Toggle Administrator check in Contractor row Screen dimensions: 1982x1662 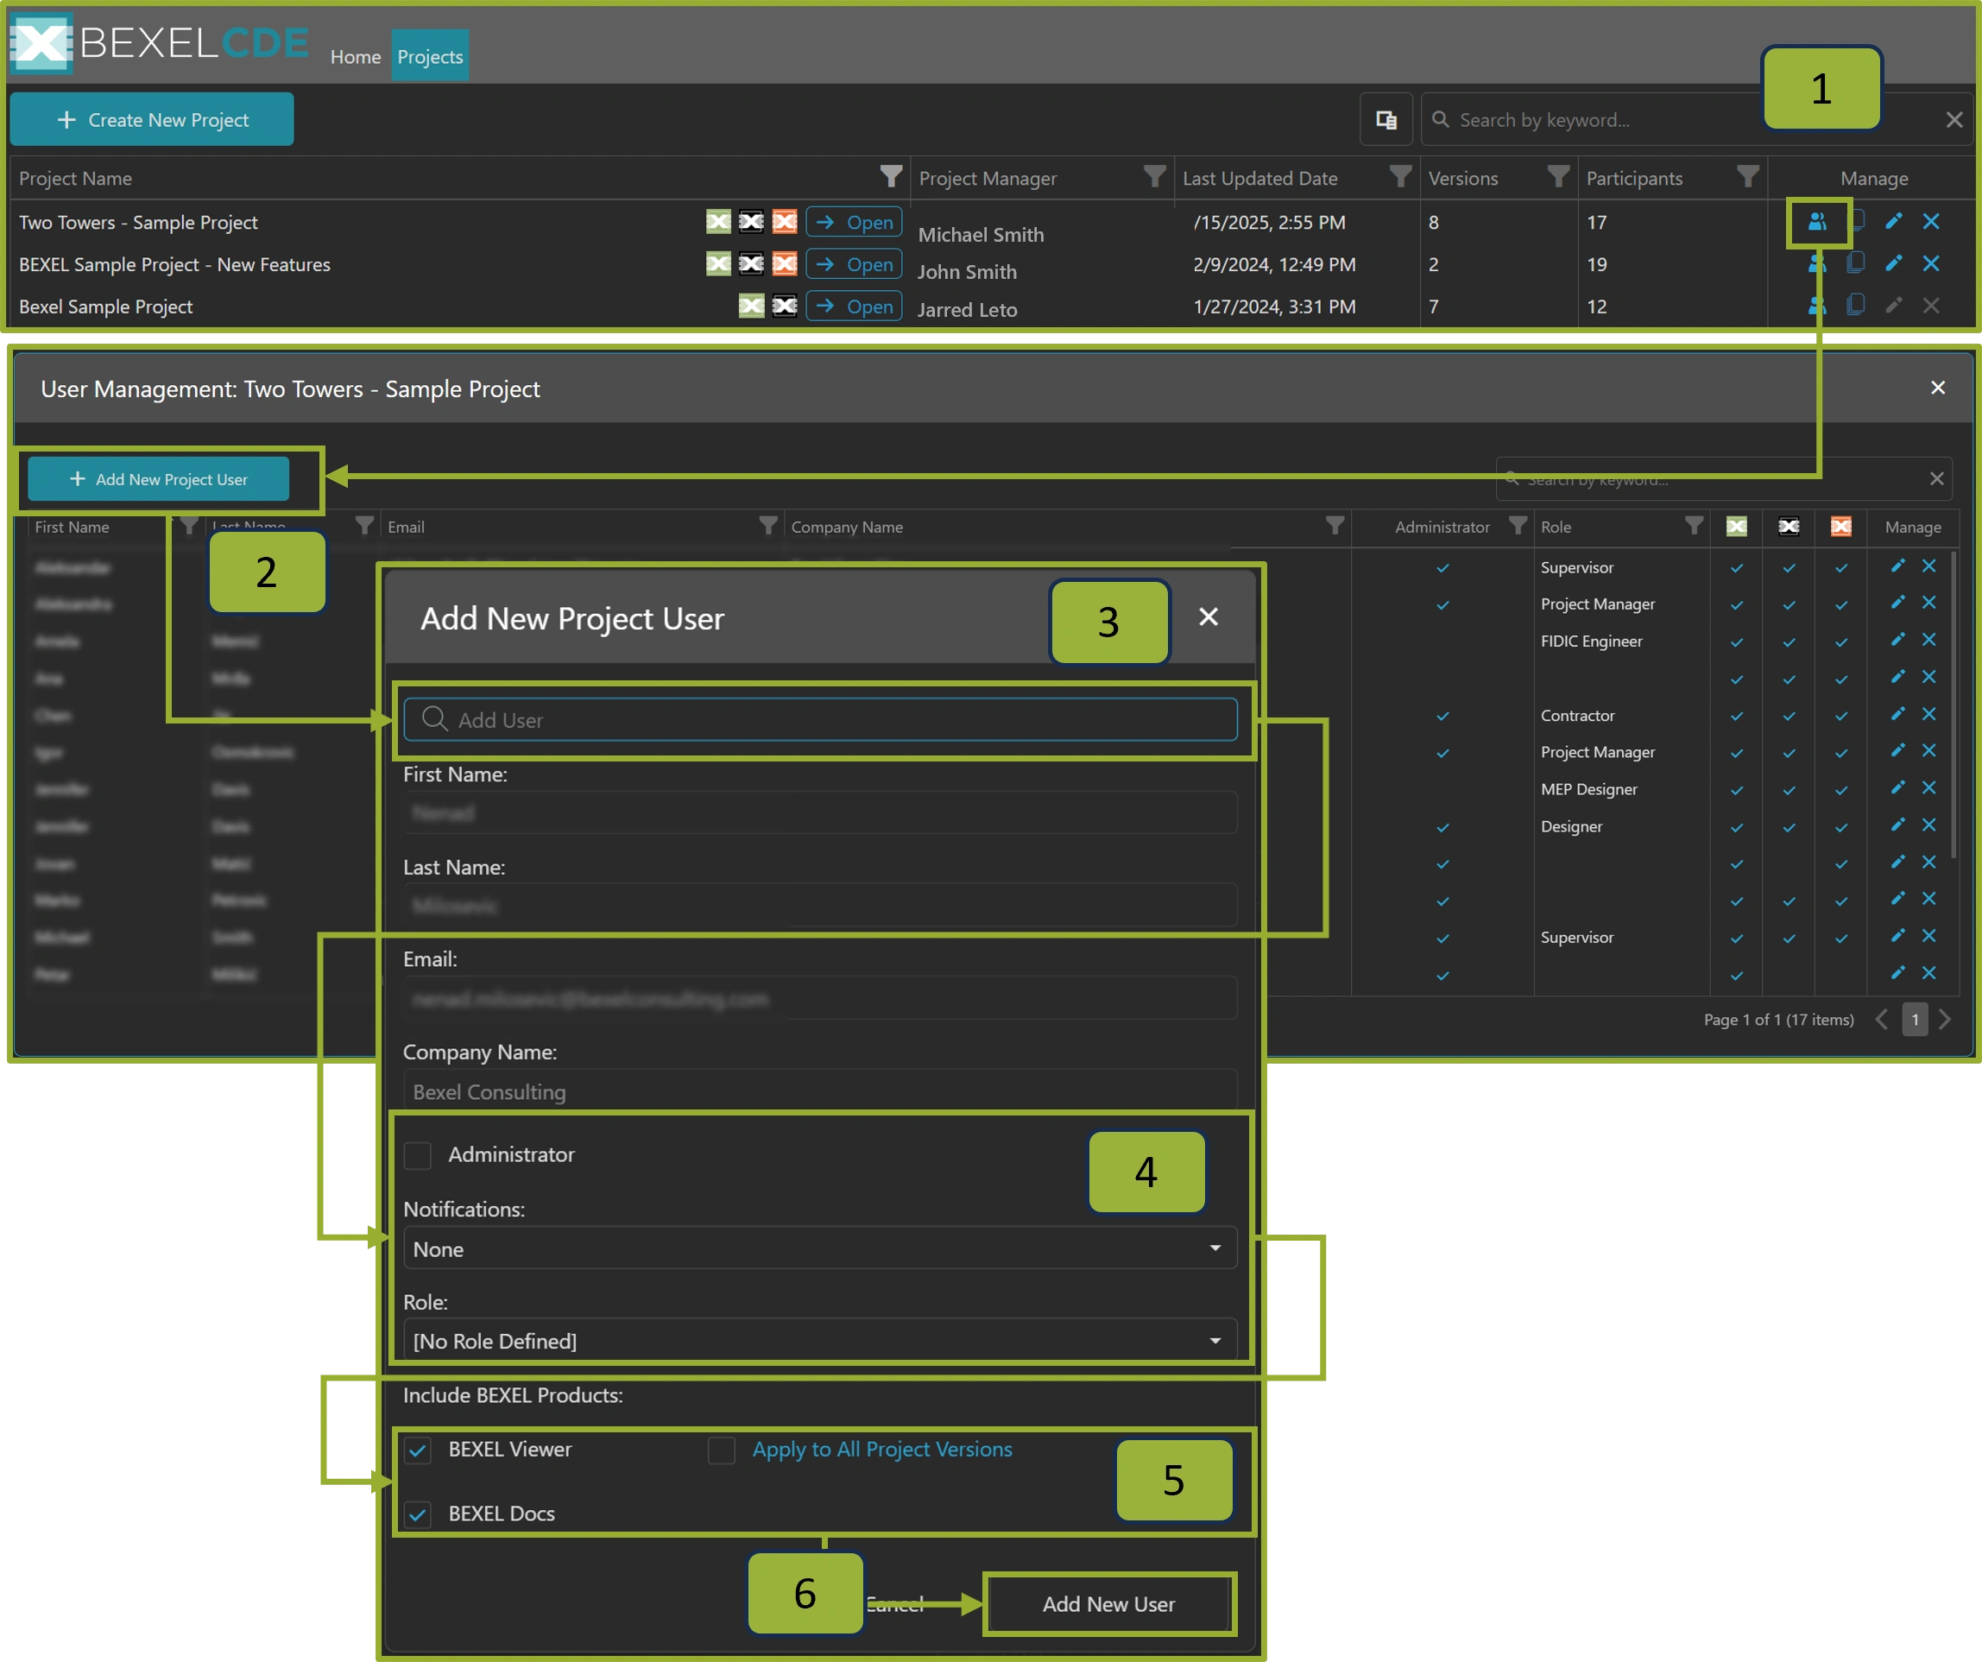pyautogui.click(x=1442, y=716)
